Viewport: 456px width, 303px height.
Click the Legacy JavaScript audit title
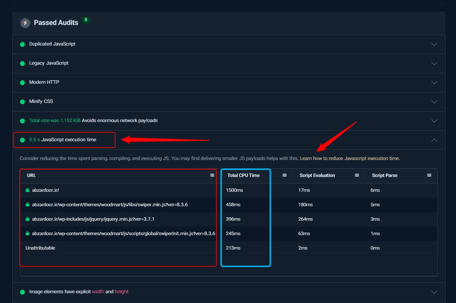click(x=49, y=63)
